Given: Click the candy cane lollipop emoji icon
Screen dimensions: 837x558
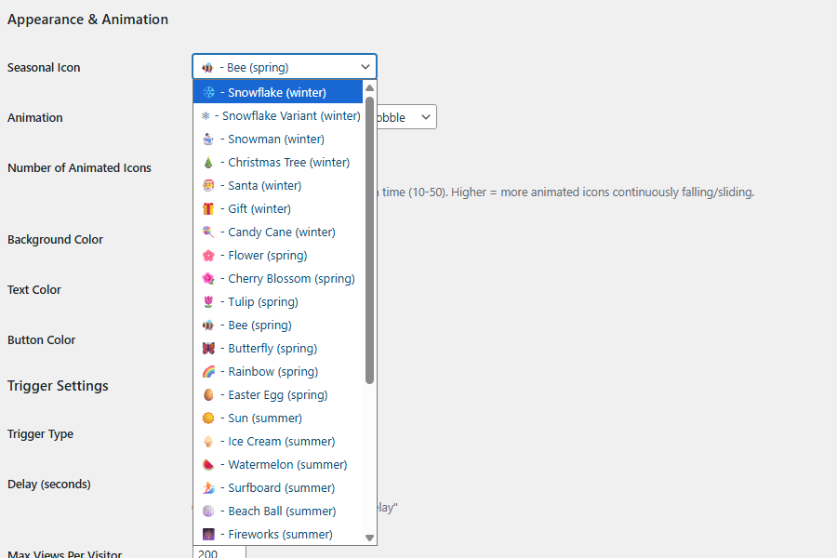Looking at the screenshot, I should tap(208, 232).
